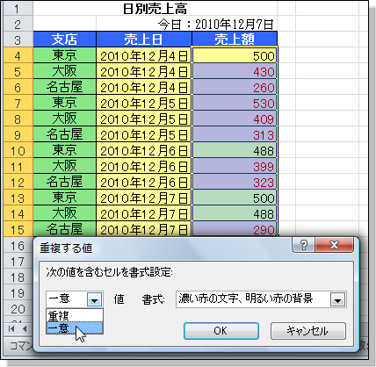Screen dimensions: 376x367
Task: Click the キャンセル button
Action: coord(308,331)
